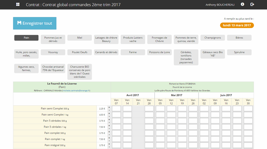The image size is (267, 149).
Task: Select the Pain category tab
Action: click(x=26, y=38)
